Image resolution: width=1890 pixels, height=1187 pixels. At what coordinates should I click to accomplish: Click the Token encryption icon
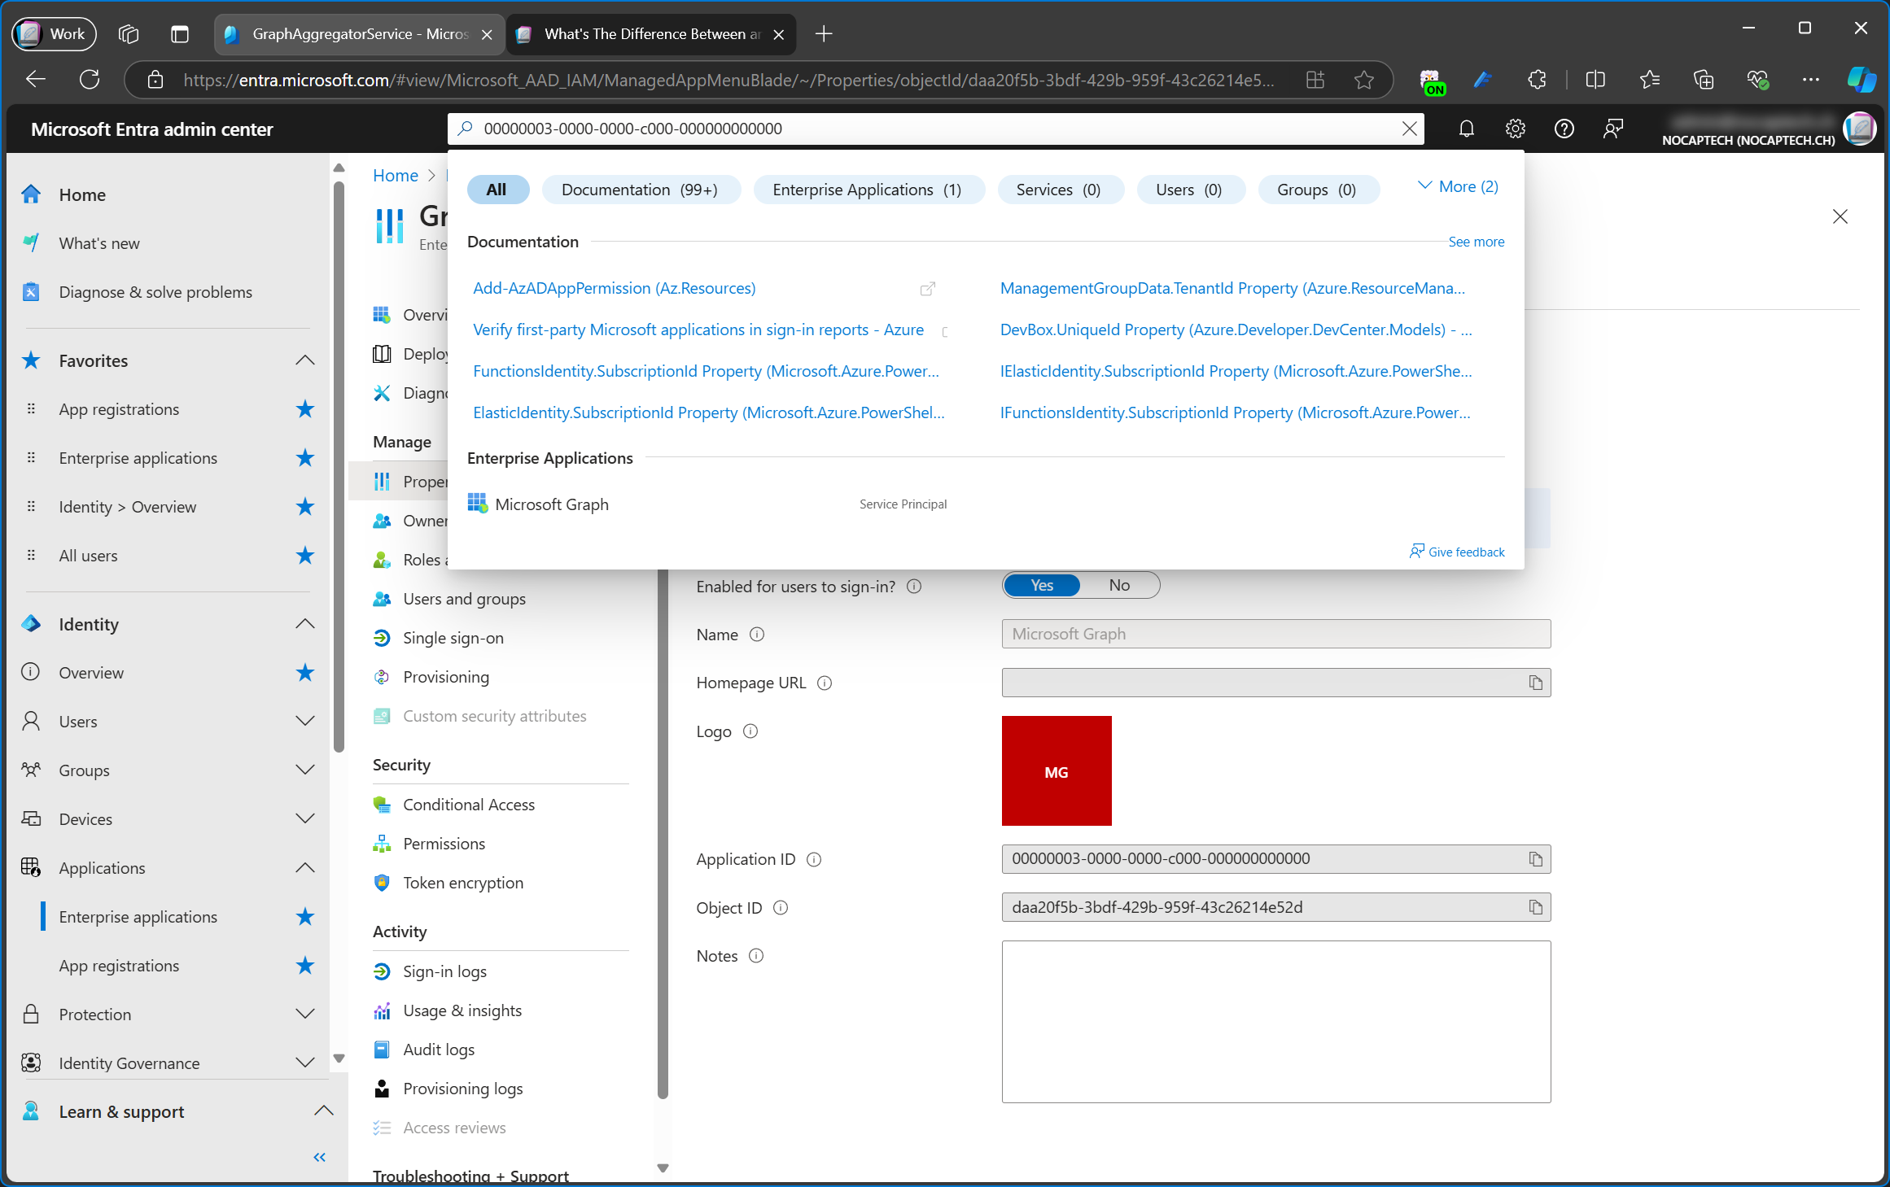(x=384, y=882)
